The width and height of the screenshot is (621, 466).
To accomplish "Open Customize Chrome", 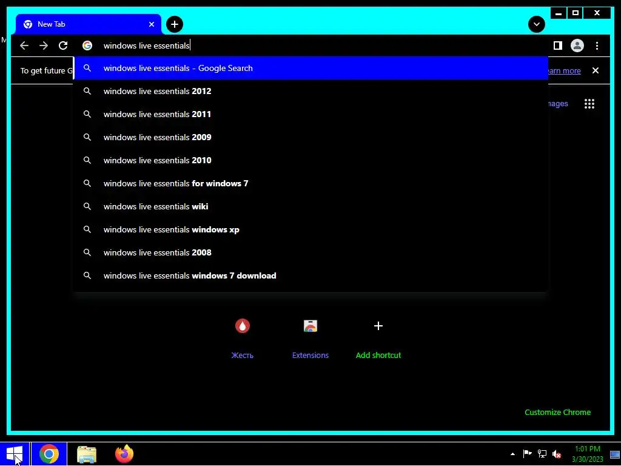I will 558,412.
